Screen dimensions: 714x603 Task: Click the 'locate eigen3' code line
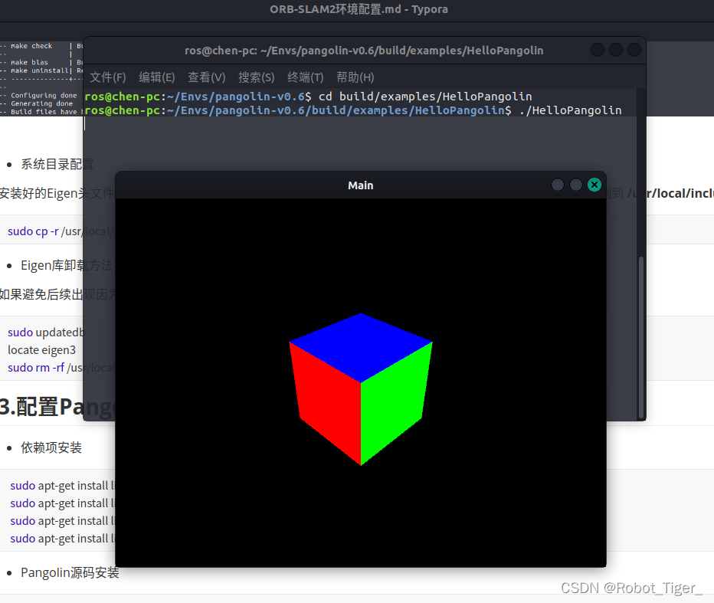coord(41,350)
